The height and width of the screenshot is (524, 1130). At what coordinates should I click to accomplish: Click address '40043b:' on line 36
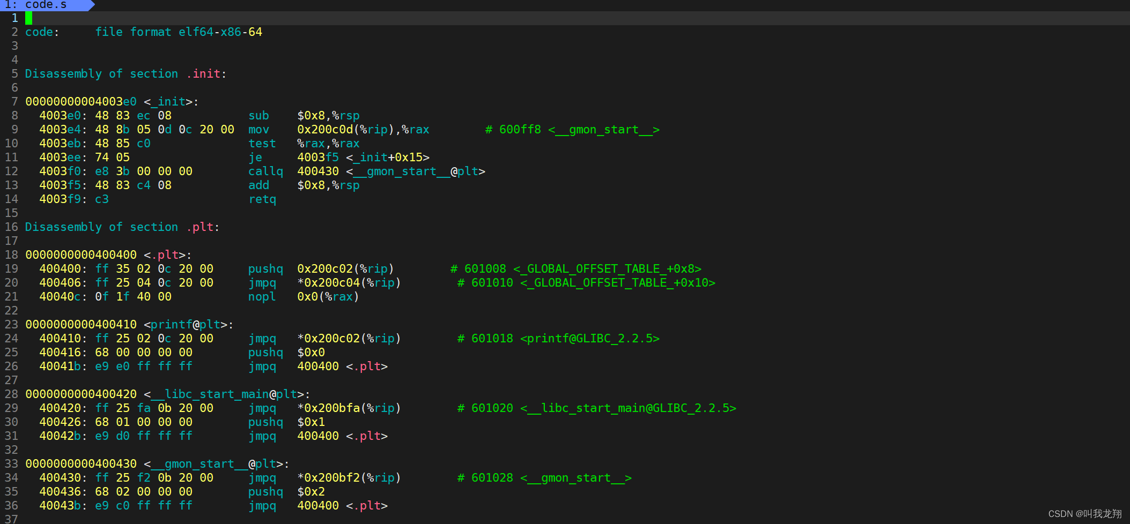pos(63,506)
